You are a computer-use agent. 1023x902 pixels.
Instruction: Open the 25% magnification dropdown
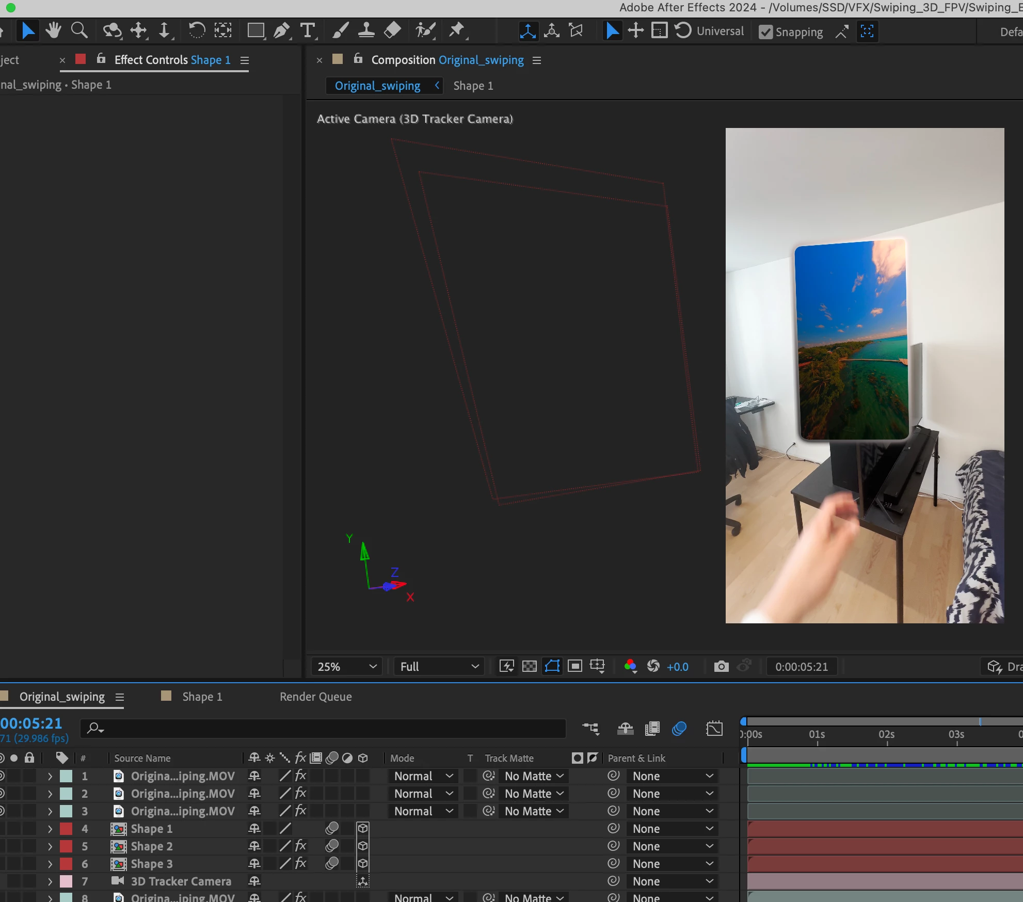point(346,667)
